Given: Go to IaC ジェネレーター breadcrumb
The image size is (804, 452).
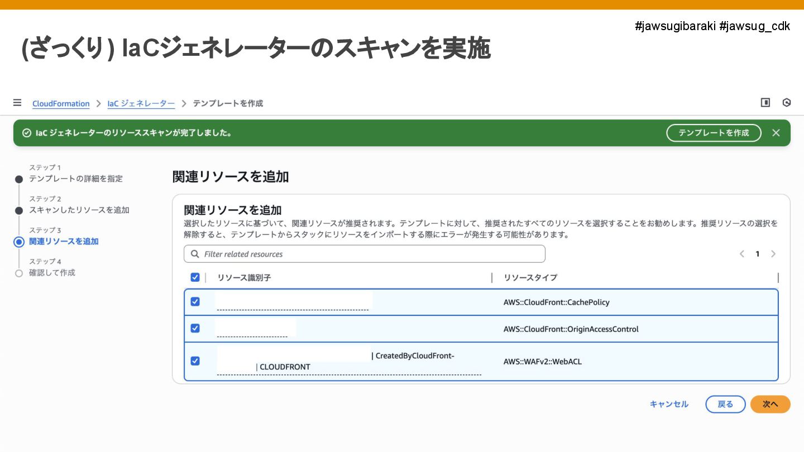Looking at the screenshot, I should coord(141,103).
